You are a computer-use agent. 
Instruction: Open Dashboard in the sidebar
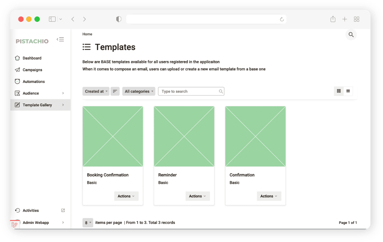[32, 58]
